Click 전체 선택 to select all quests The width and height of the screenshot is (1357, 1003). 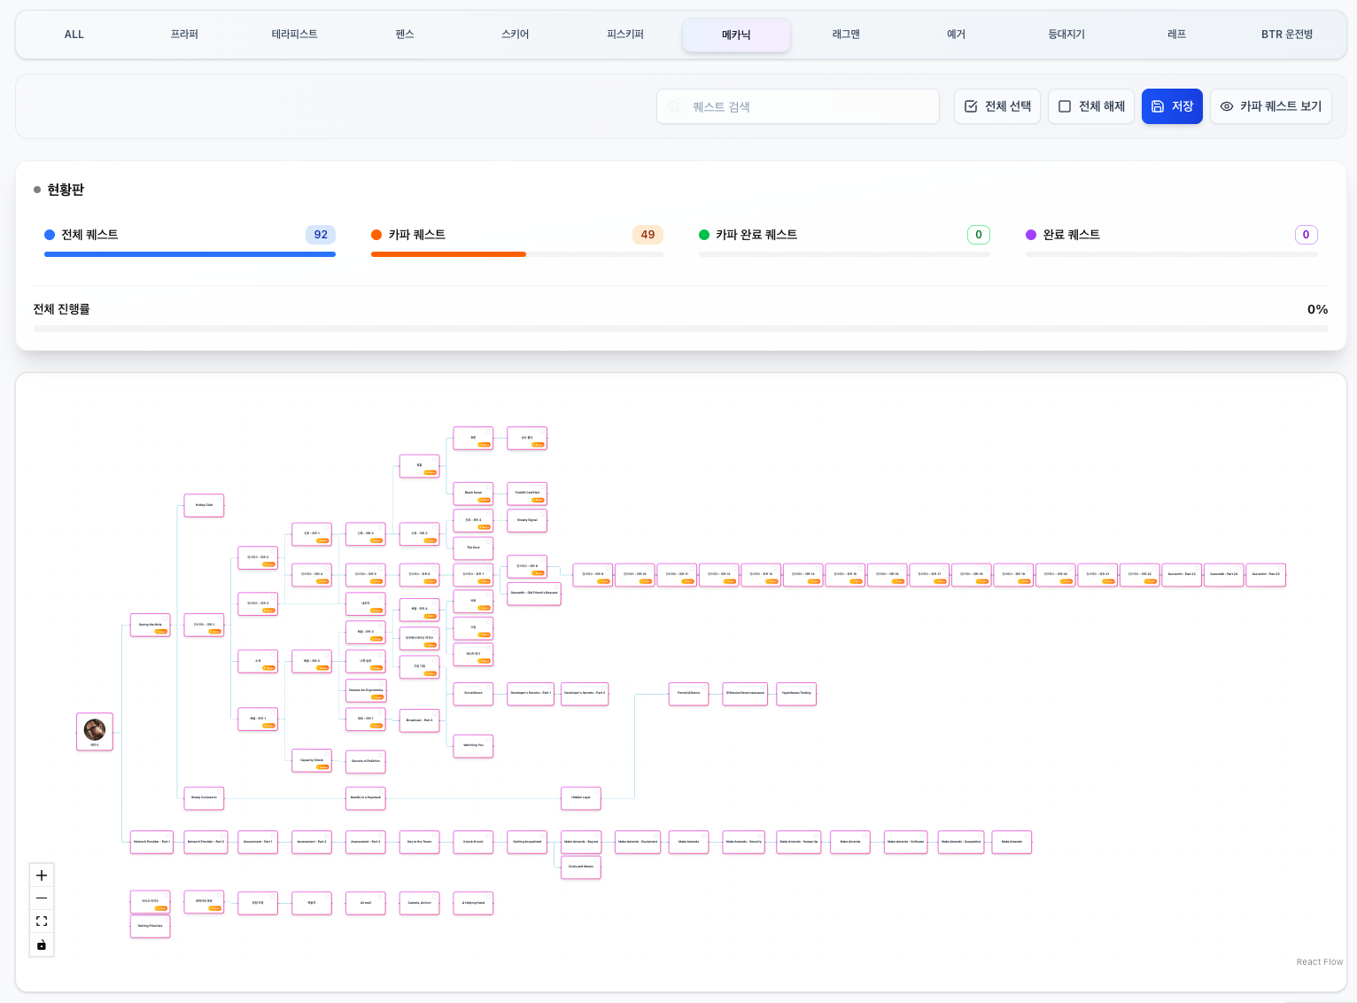pos(997,106)
